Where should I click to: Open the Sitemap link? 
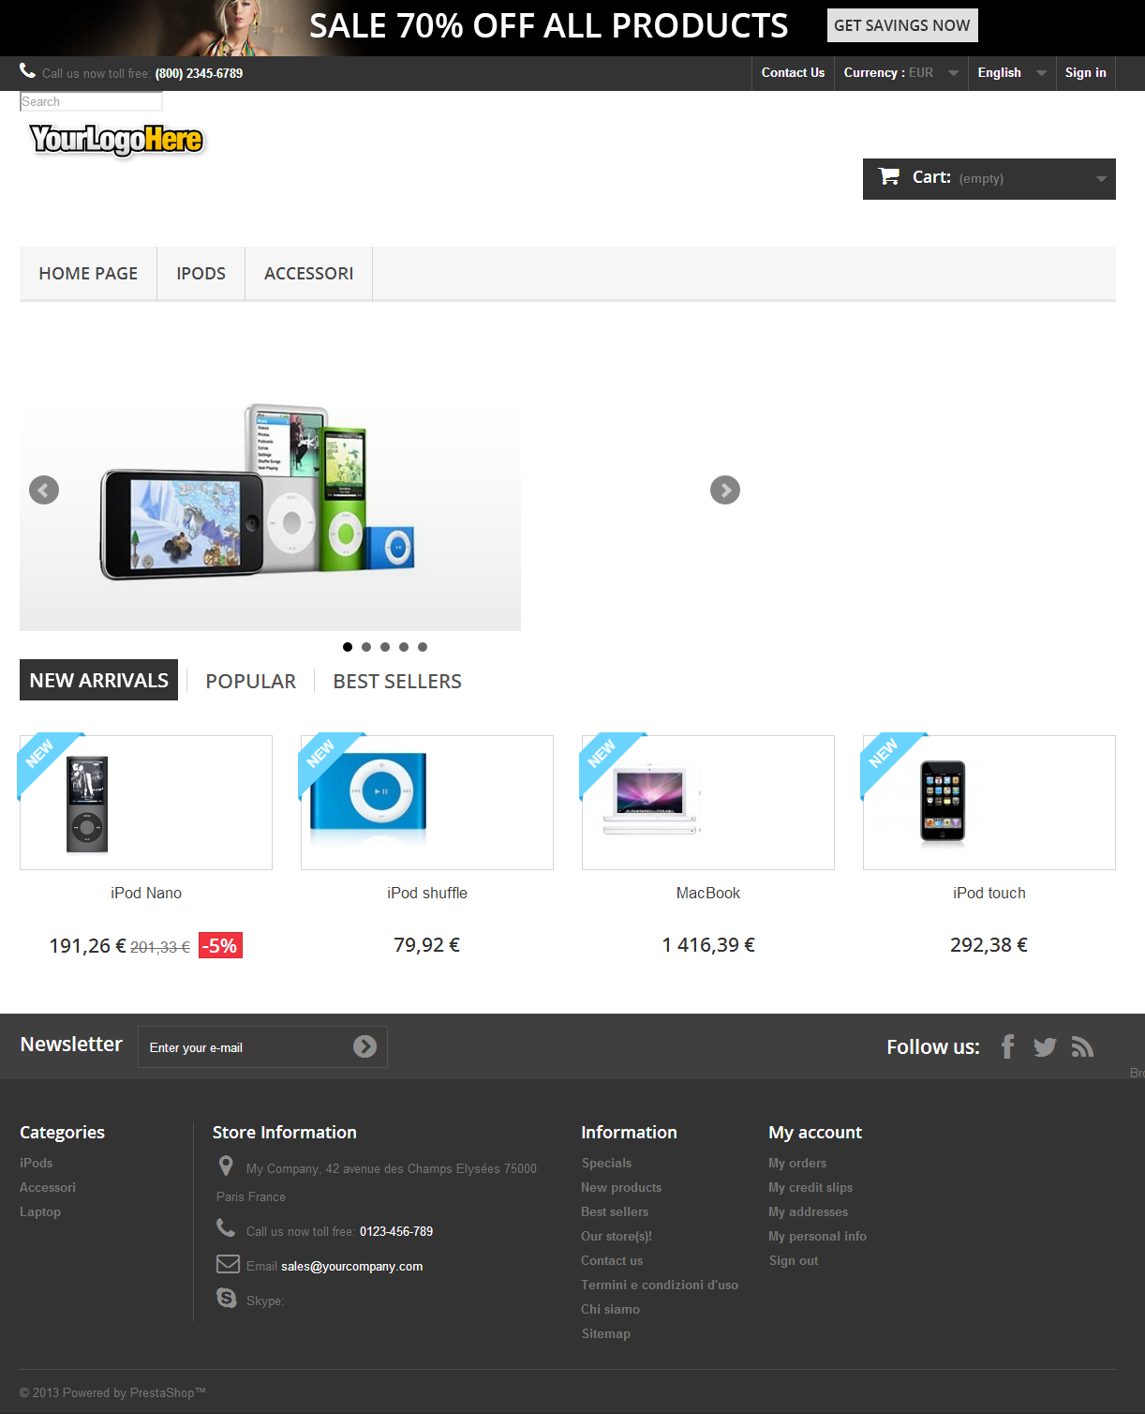click(x=606, y=1333)
